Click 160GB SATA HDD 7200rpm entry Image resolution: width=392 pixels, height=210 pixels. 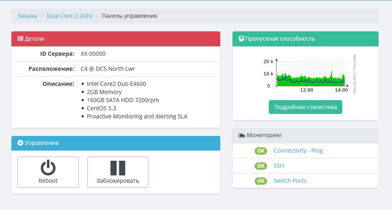click(123, 100)
